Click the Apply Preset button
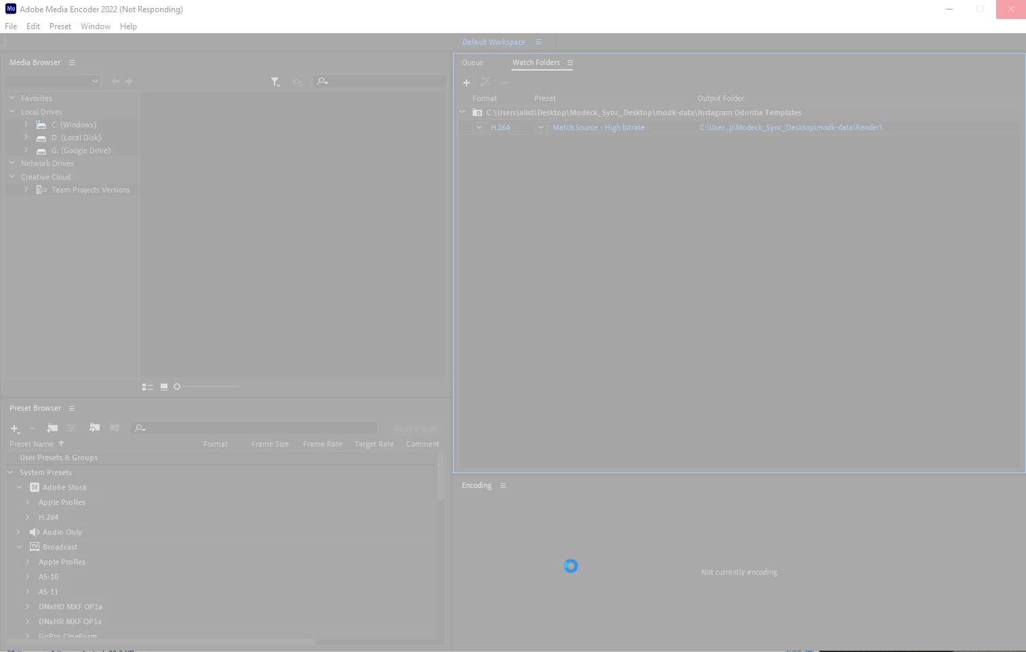Image resolution: width=1026 pixels, height=652 pixels. click(415, 428)
